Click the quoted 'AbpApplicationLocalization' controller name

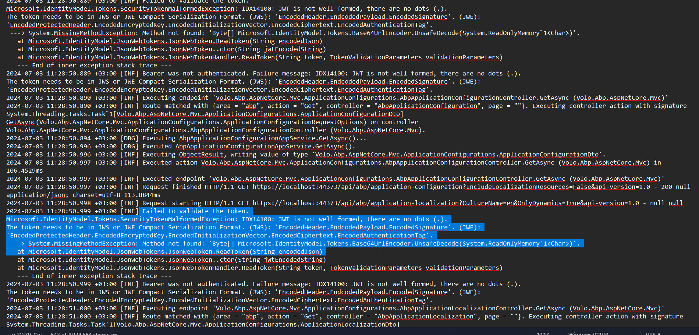(425, 317)
